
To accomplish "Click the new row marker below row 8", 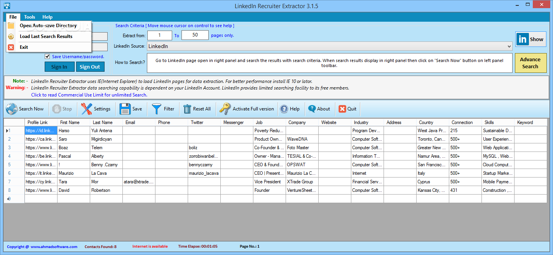I will point(14,199).
